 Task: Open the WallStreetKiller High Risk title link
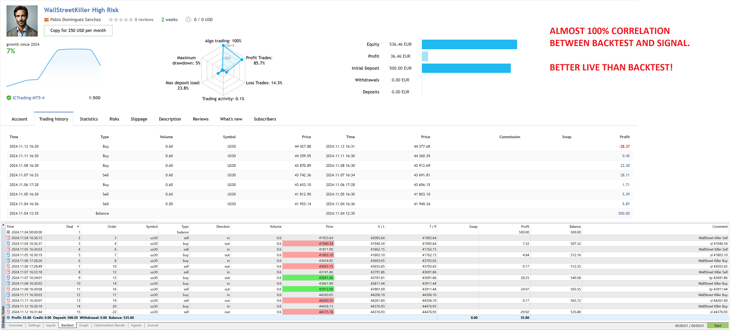pos(81,10)
